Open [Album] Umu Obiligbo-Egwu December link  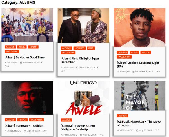pyautogui.click(x=80, y=60)
